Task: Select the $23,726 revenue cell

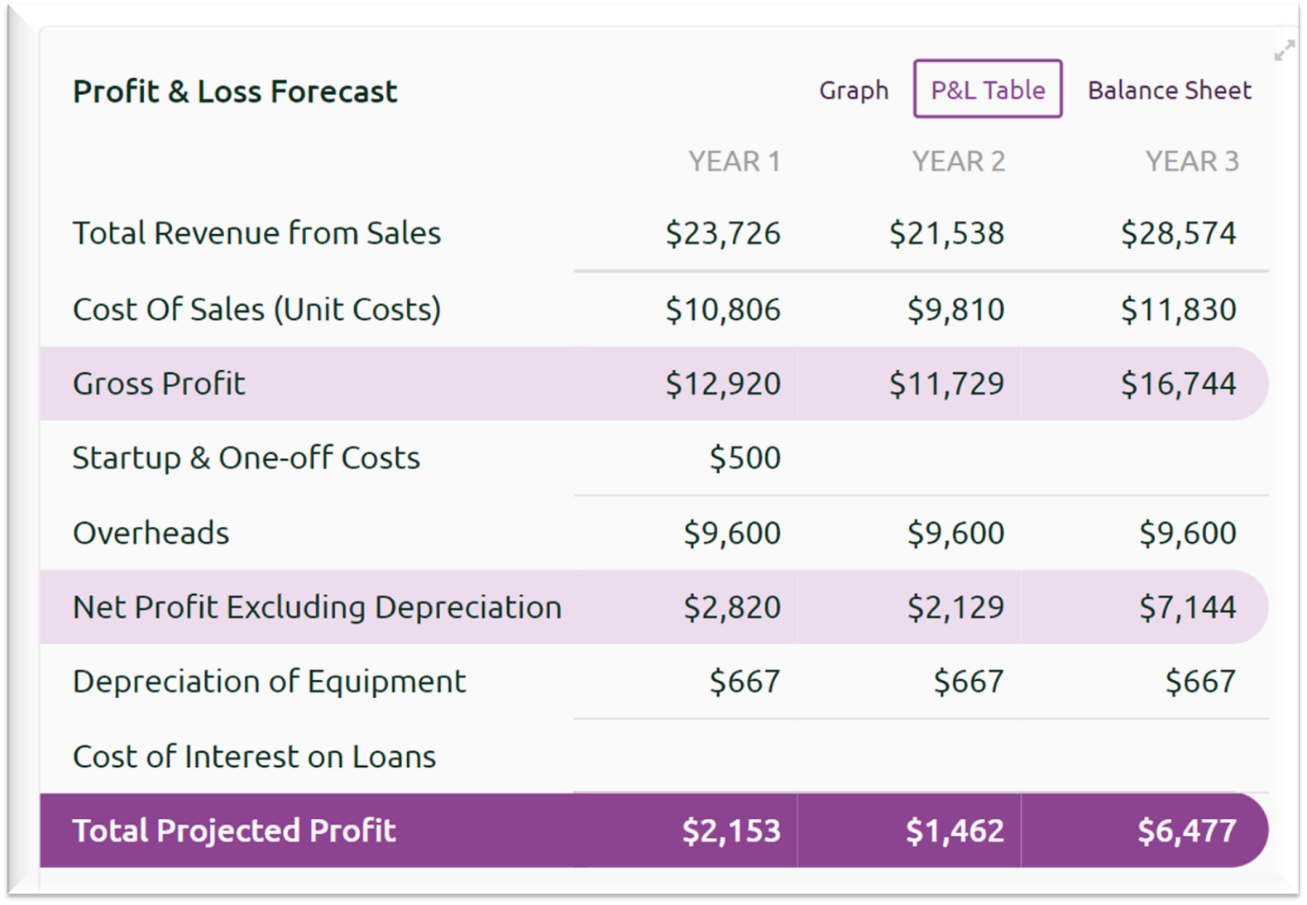Action: 723,232
